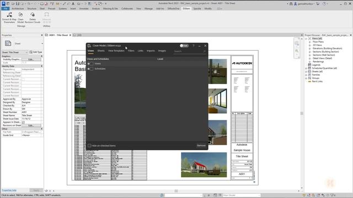Open the Properties help link
Screen dimensions: 353x198
(x=9, y=190)
